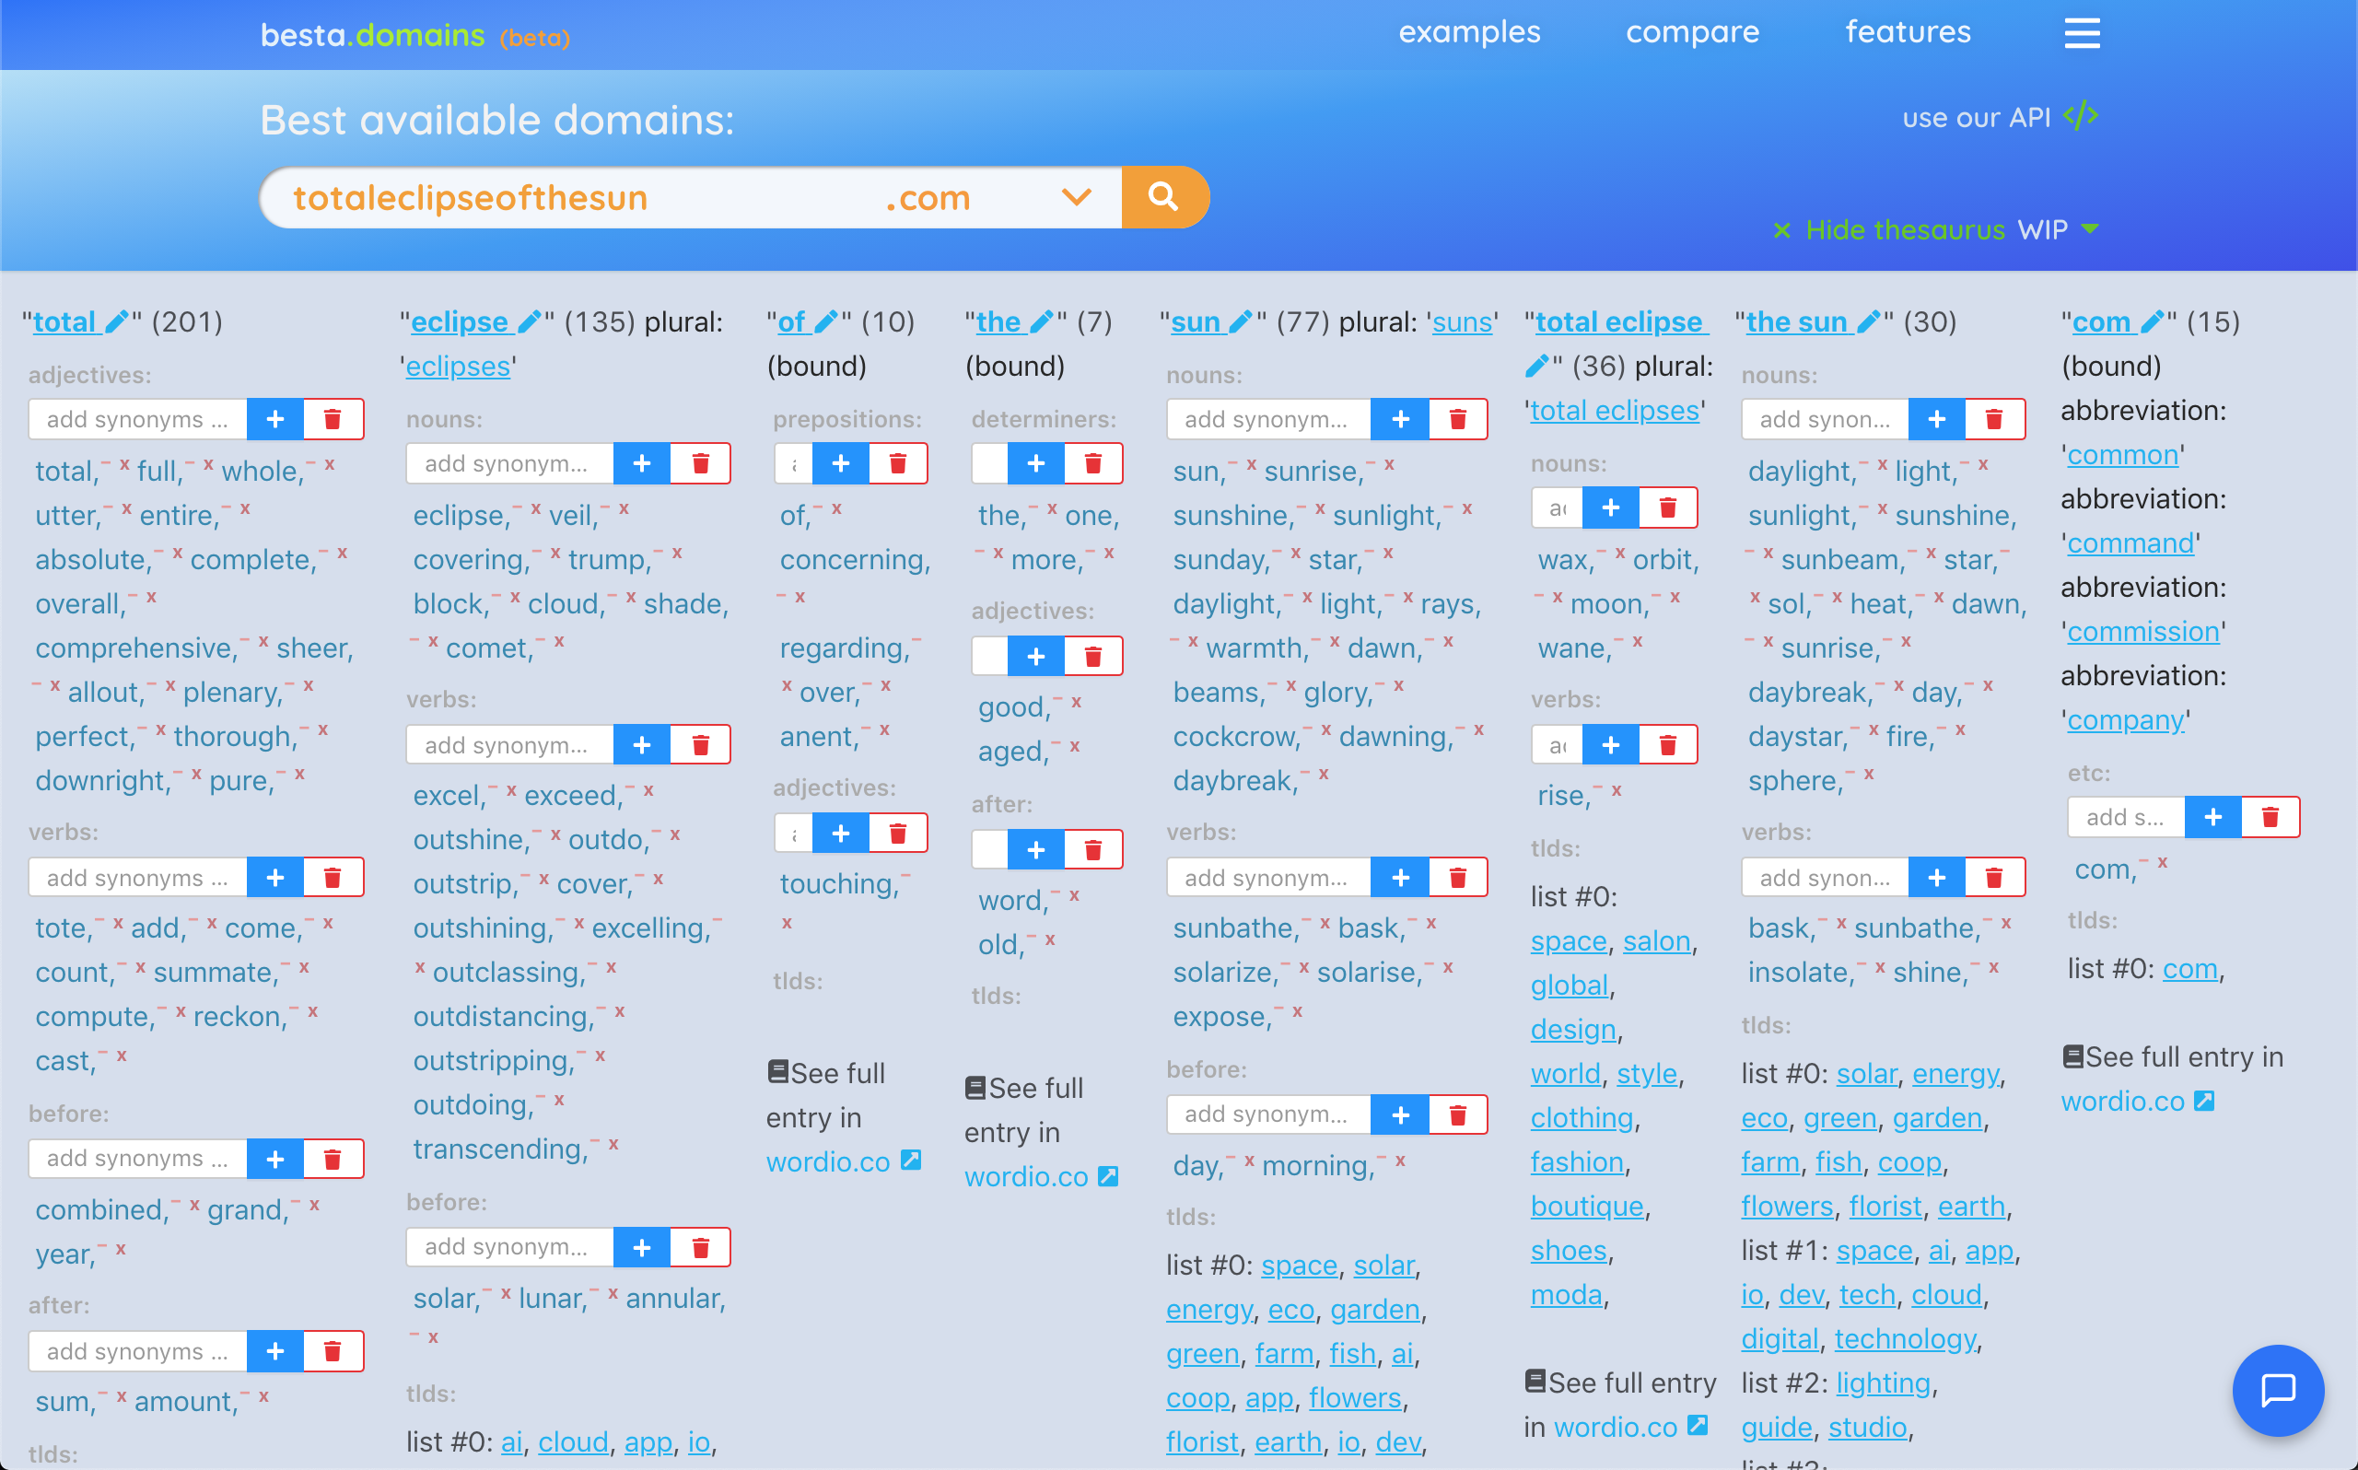Open the features menu item
This screenshot has height=1470, width=2358.
coord(1907,32)
